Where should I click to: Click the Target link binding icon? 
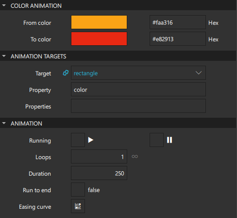pos(66,73)
